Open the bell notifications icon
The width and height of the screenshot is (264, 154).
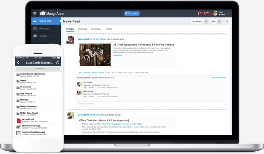click(206, 13)
